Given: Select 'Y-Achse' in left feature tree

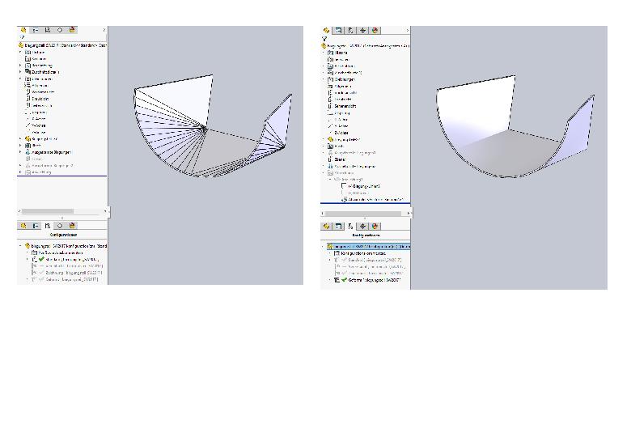Looking at the screenshot, I should [x=36, y=125].
